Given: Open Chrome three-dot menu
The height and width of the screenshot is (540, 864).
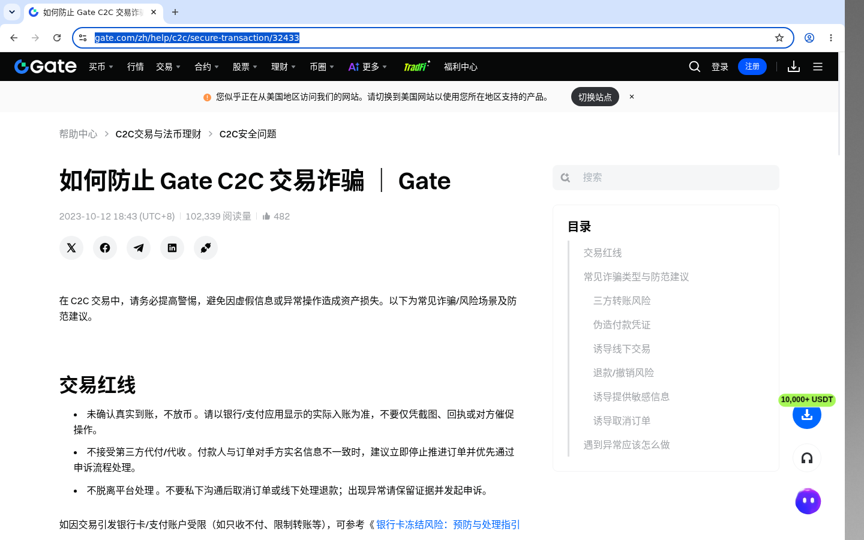Looking at the screenshot, I should coord(831,38).
